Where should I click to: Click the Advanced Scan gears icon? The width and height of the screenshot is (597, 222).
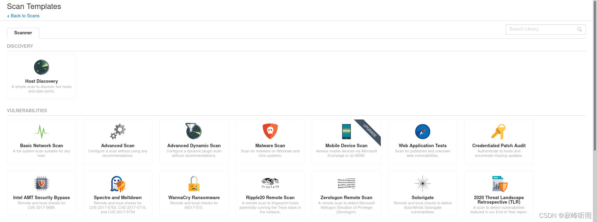tap(118, 132)
